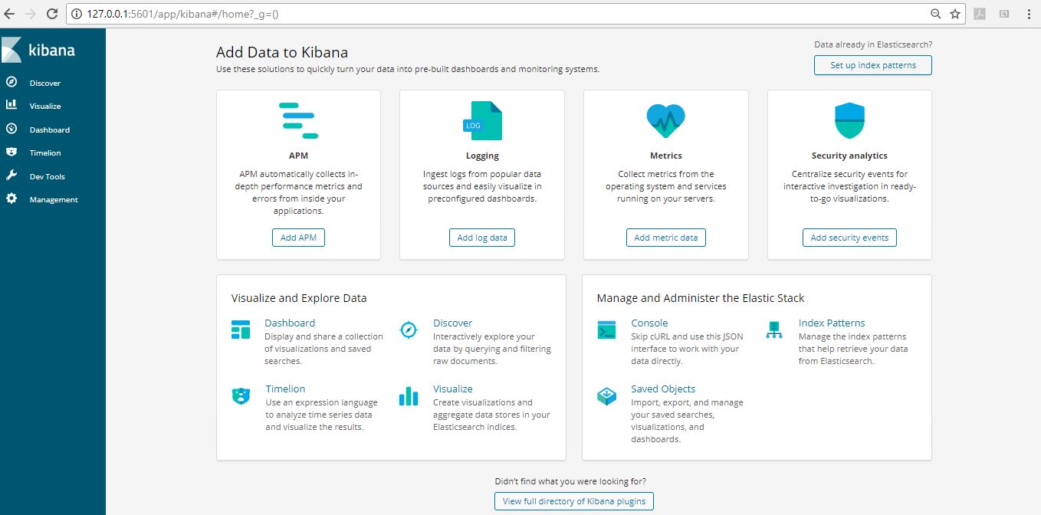The height and width of the screenshot is (515, 1041).
Task: Click the shield icon on Security analytics card
Action: point(849,120)
